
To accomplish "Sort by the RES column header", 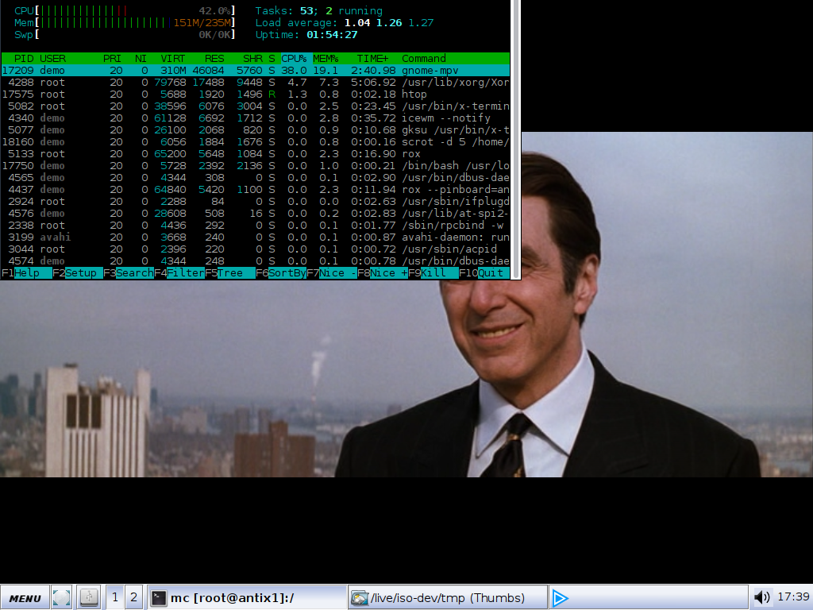I will [214, 59].
